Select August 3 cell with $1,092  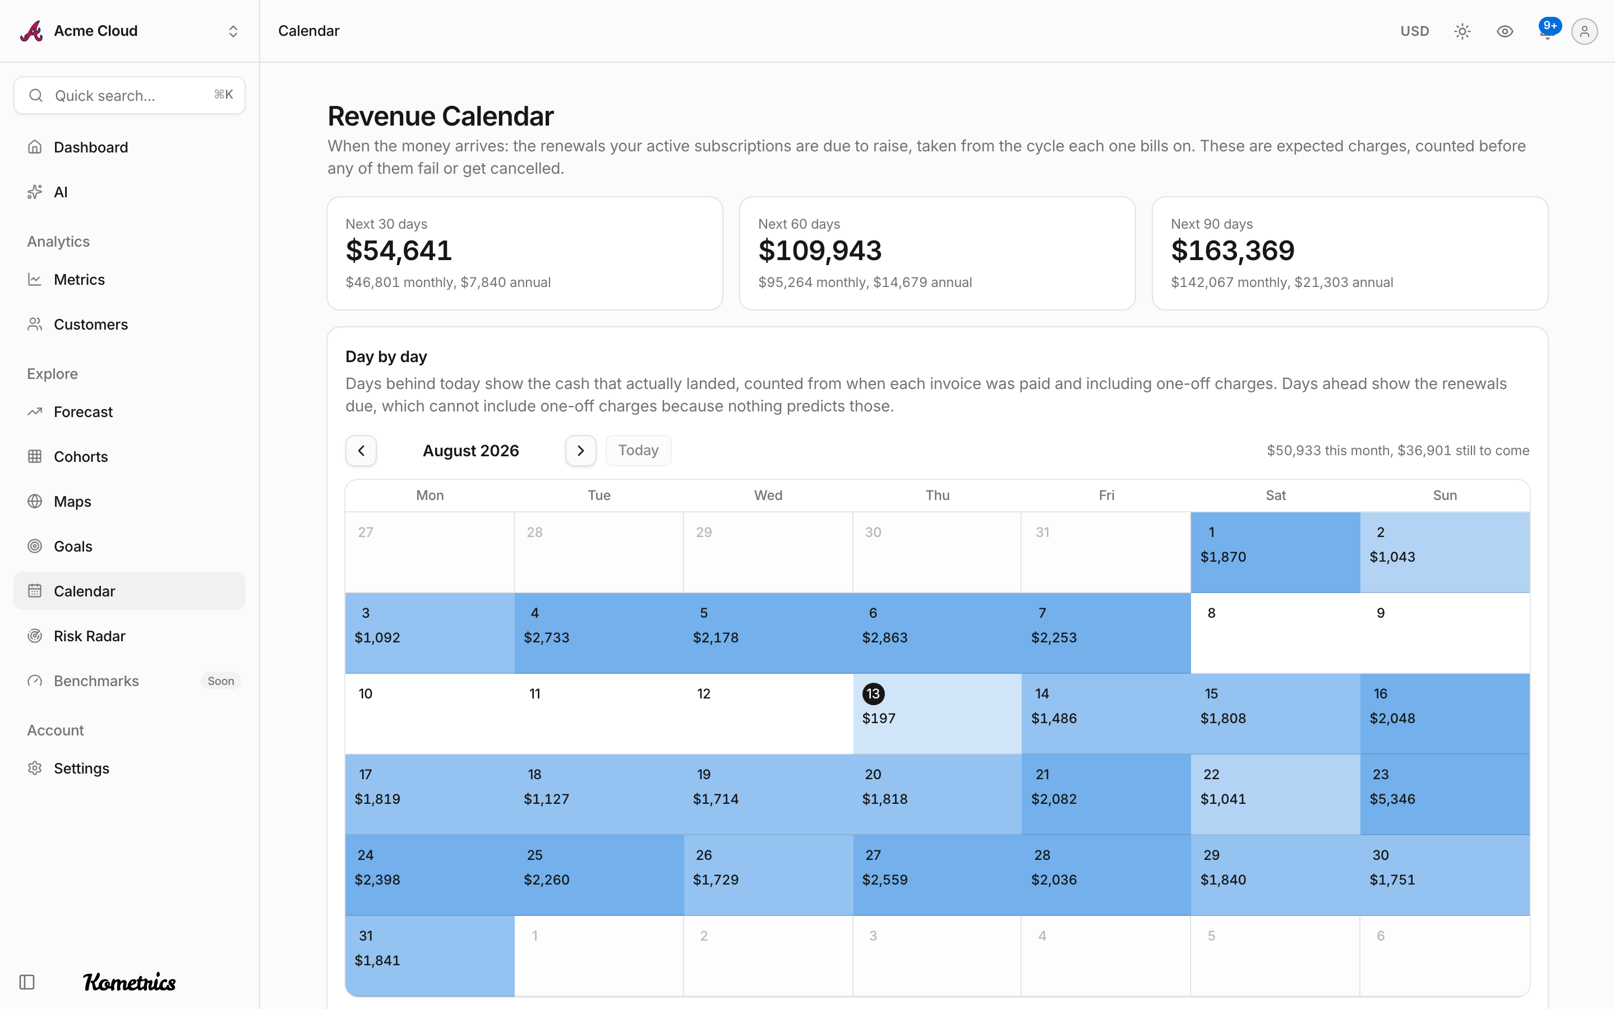430,633
